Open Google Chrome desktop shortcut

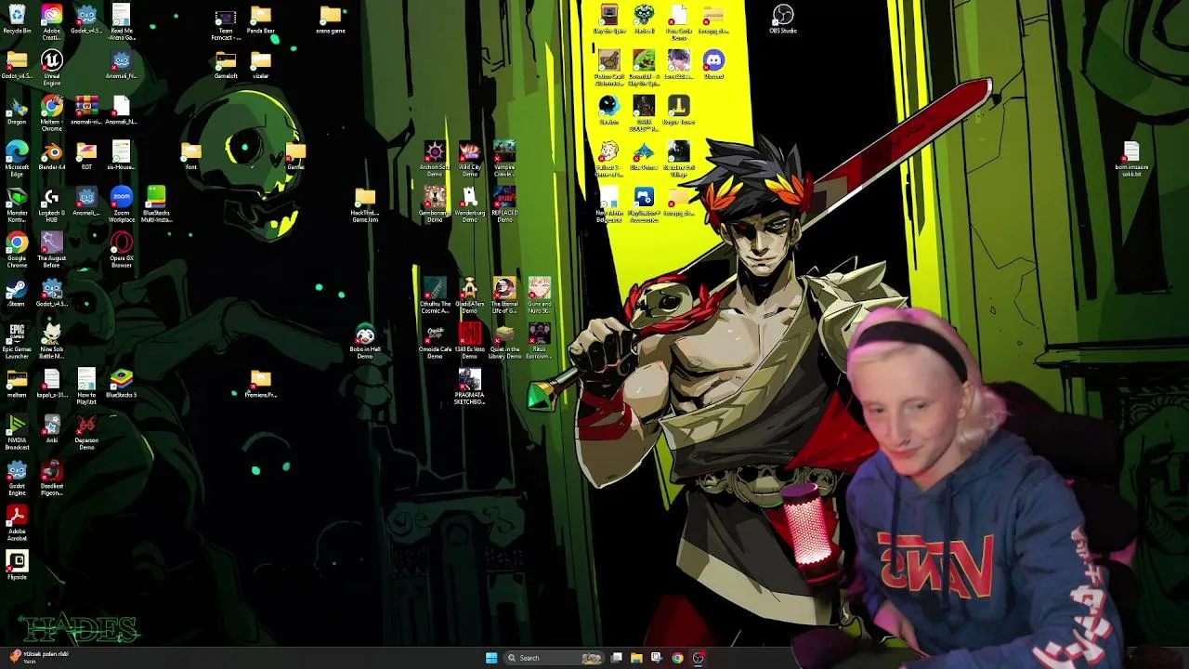17,249
